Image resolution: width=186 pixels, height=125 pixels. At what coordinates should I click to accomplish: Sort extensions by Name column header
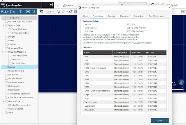point(97,53)
